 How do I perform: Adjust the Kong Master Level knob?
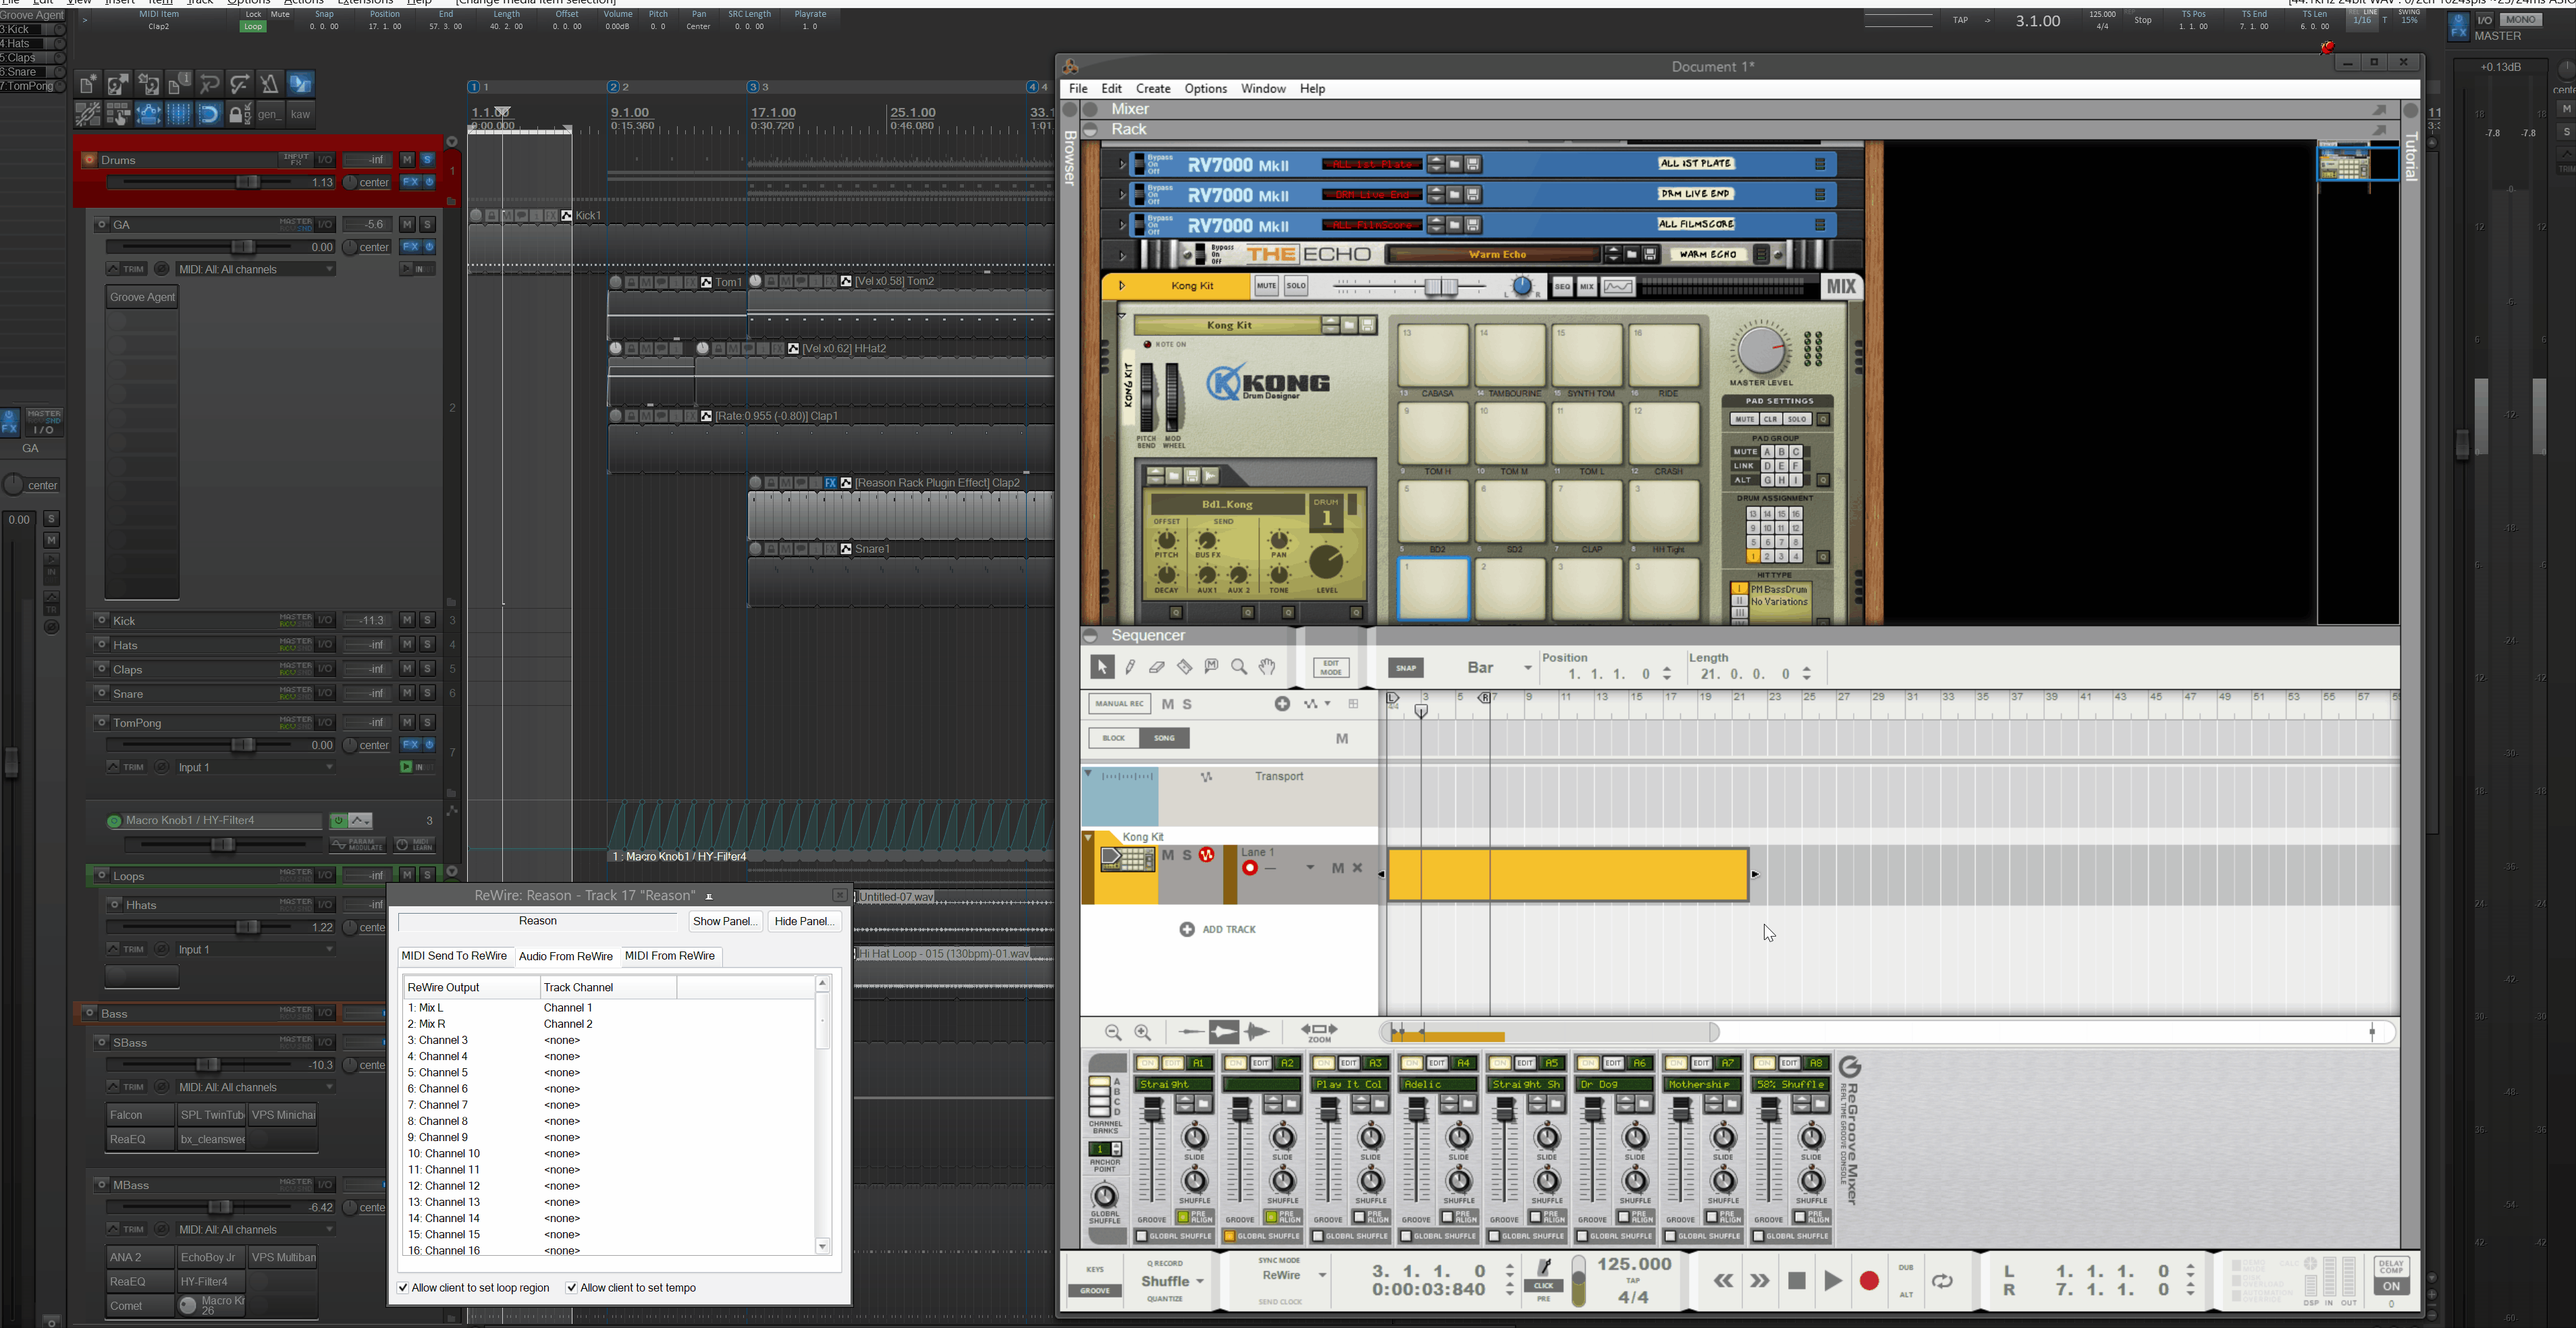[1760, 351]
